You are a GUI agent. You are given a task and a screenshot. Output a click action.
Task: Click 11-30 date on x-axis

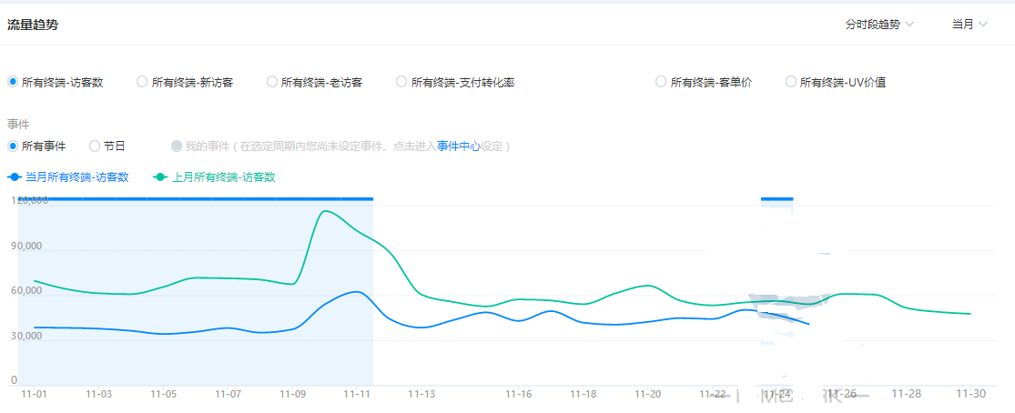click(x=970, y=394)
